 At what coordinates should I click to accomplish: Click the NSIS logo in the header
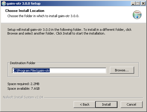coord(137,15)
